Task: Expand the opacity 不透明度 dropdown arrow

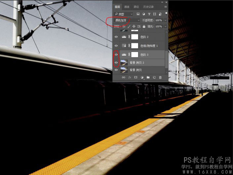Action: (166, 20)
